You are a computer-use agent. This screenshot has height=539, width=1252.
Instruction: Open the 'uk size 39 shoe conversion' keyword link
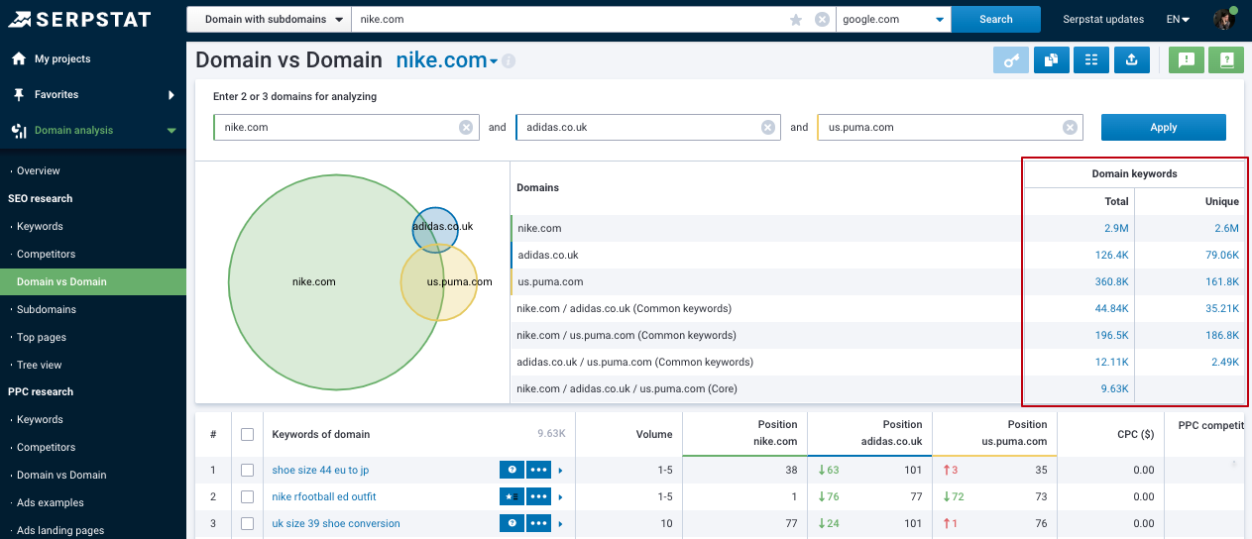336,523
